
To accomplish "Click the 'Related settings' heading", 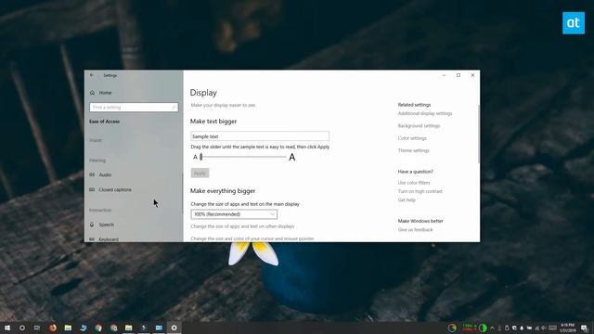I will [x=414, y=105].
